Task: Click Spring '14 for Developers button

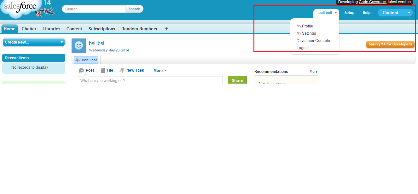Action: (x=390, y=44)
